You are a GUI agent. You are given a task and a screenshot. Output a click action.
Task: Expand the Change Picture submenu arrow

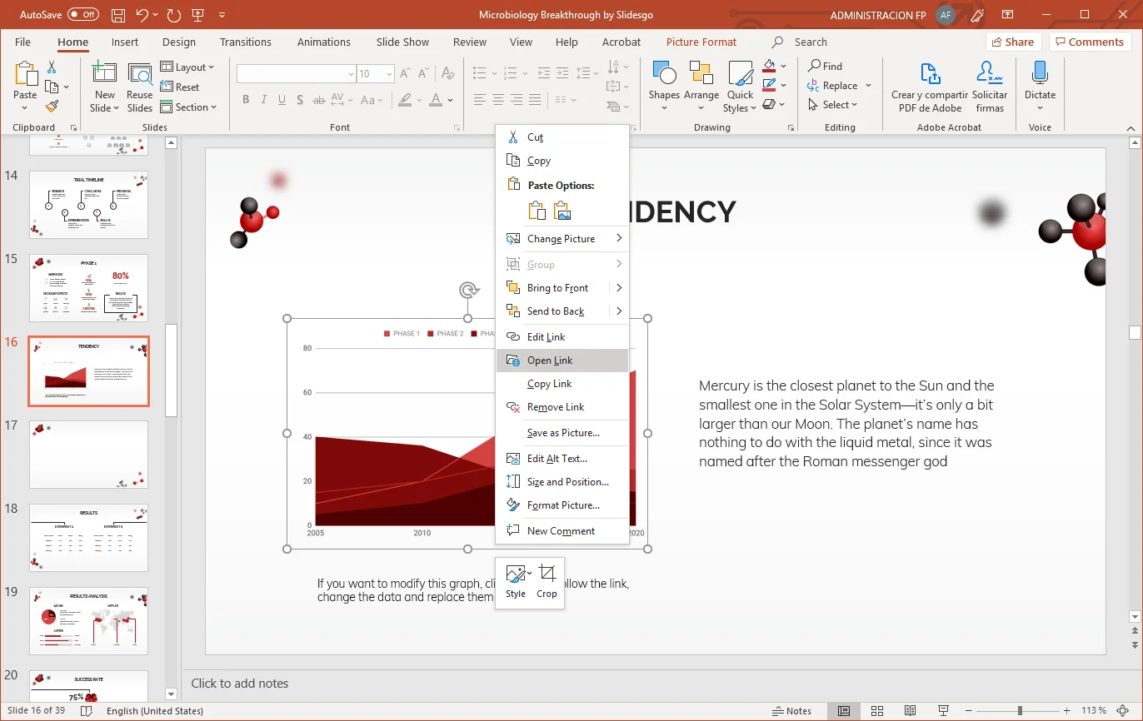click(619, 239)
